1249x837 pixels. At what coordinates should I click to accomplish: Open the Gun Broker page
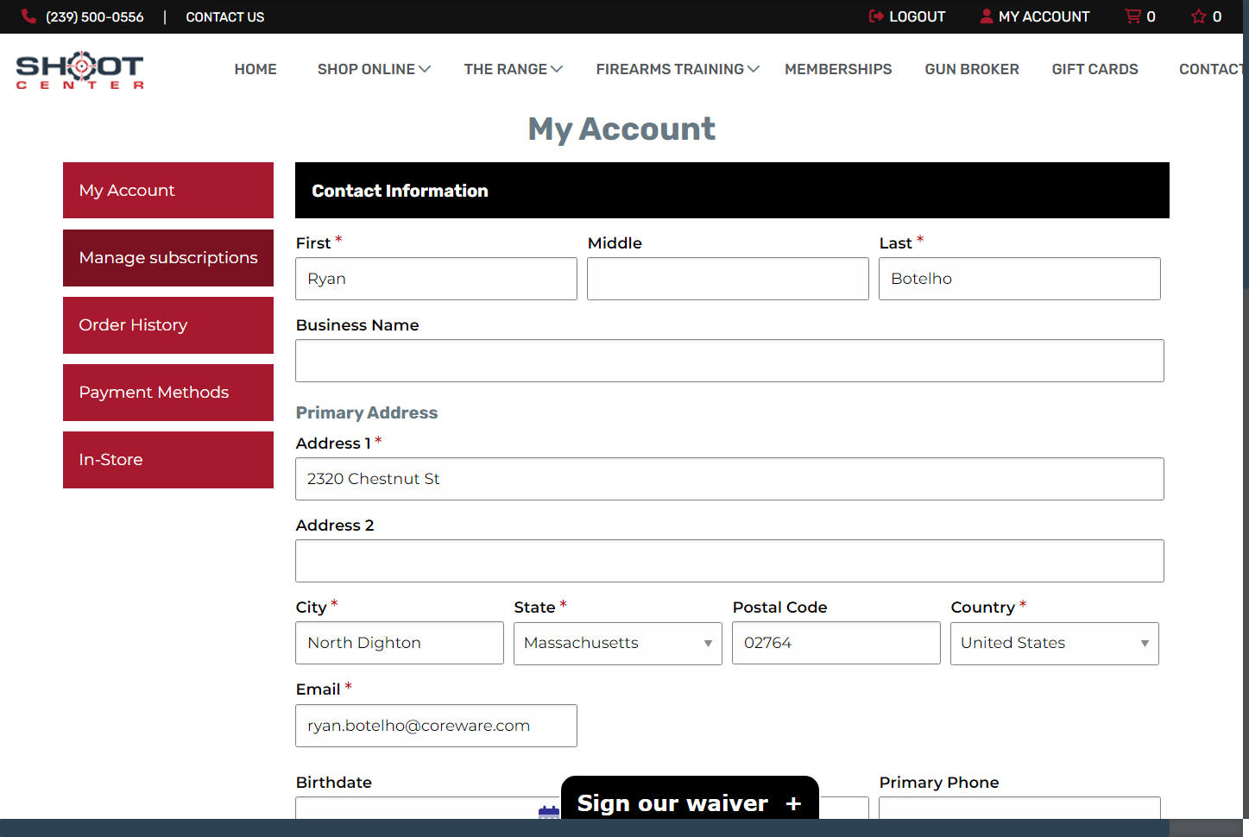972,69
